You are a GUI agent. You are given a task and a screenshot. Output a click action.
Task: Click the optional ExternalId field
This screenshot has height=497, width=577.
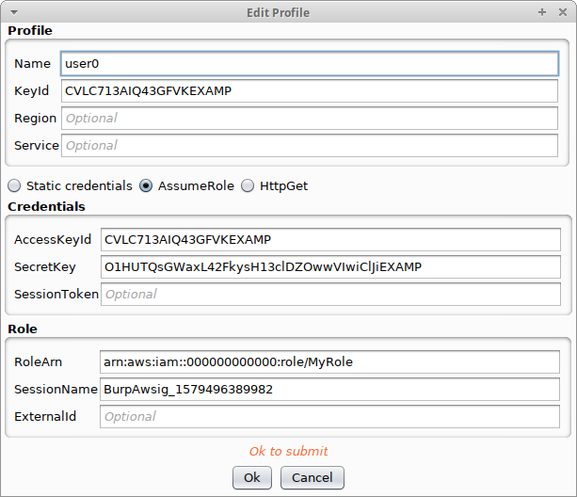[329, 416]
